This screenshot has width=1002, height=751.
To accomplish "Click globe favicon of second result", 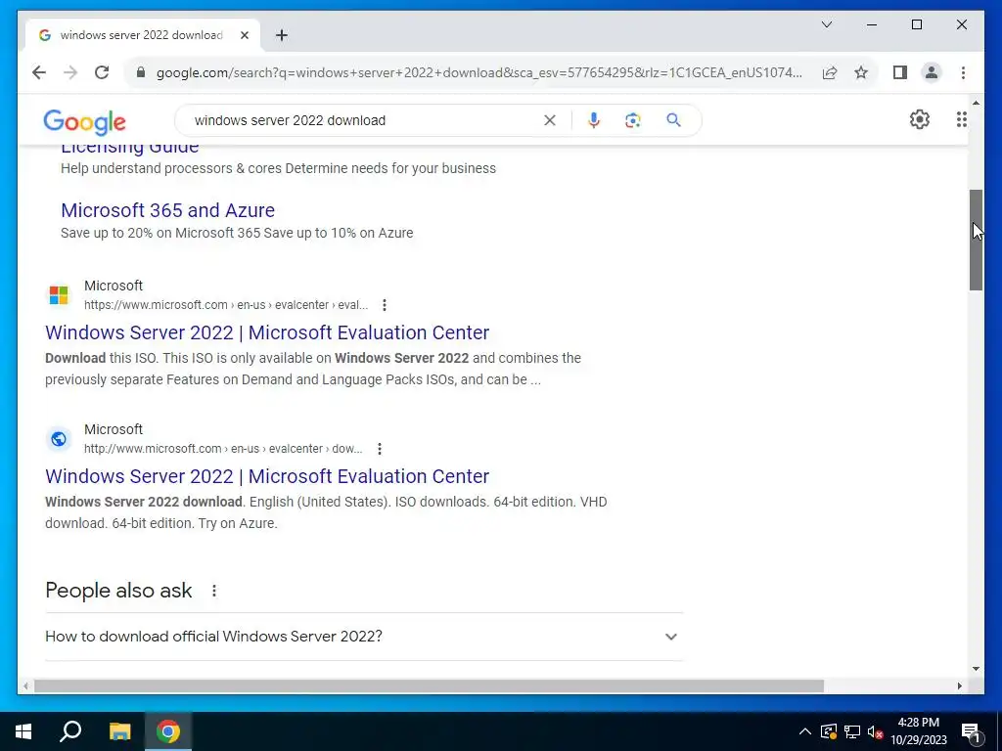I will tap(59, 439).
